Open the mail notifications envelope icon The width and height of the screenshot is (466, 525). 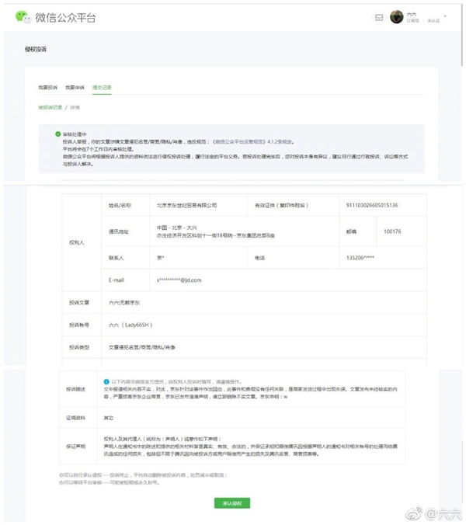click(379, 17)
